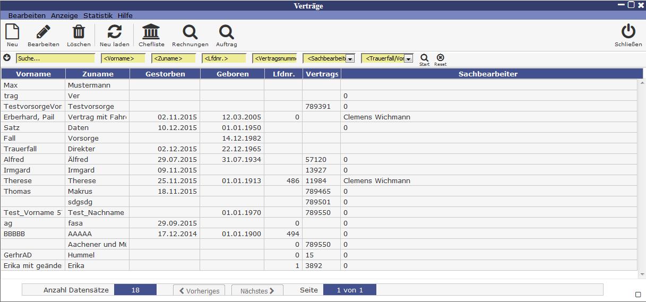Open the Sachbearbeiter dropdown

[350, 59]
